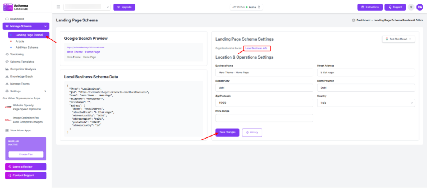Open the History button
This screenshot has height=190, width=427.
(x=252, y=133)
